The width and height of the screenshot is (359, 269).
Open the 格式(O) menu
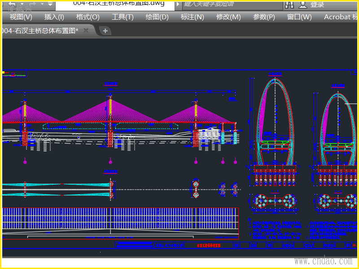coord(88,17)
